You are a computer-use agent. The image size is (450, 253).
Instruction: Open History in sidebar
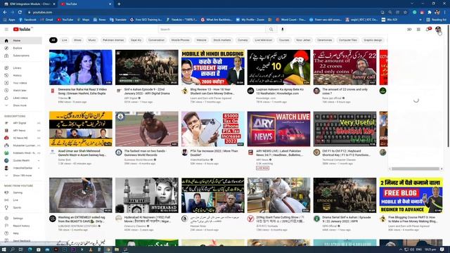click(21, 75)
